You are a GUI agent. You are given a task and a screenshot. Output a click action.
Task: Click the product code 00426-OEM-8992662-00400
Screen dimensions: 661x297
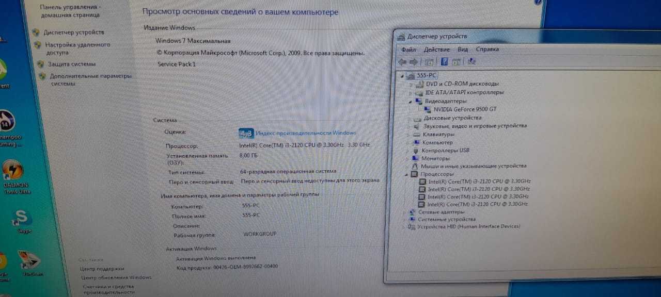coord(245,267)
